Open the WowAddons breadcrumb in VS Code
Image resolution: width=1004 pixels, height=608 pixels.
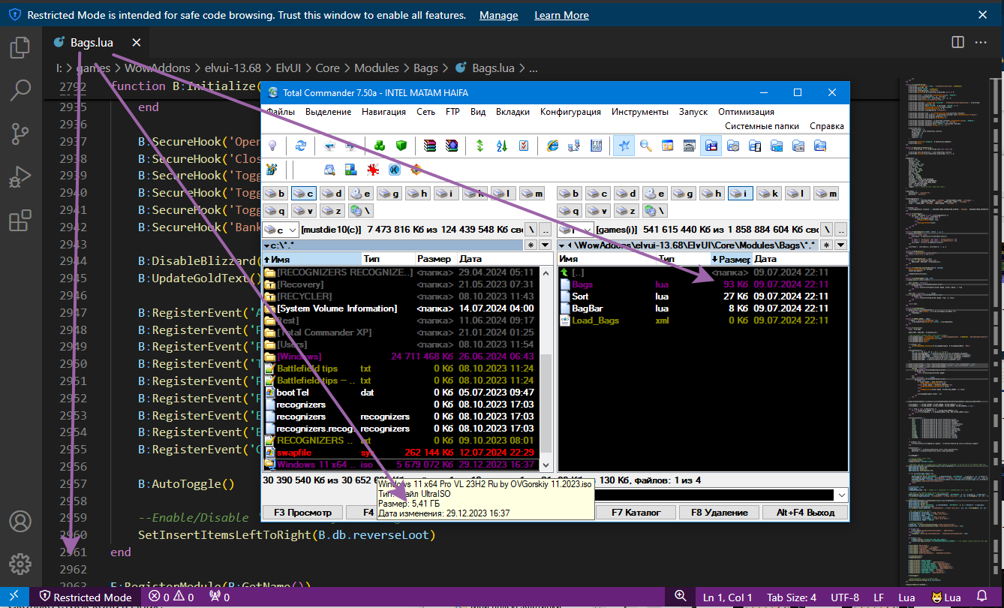click(158, 68)
